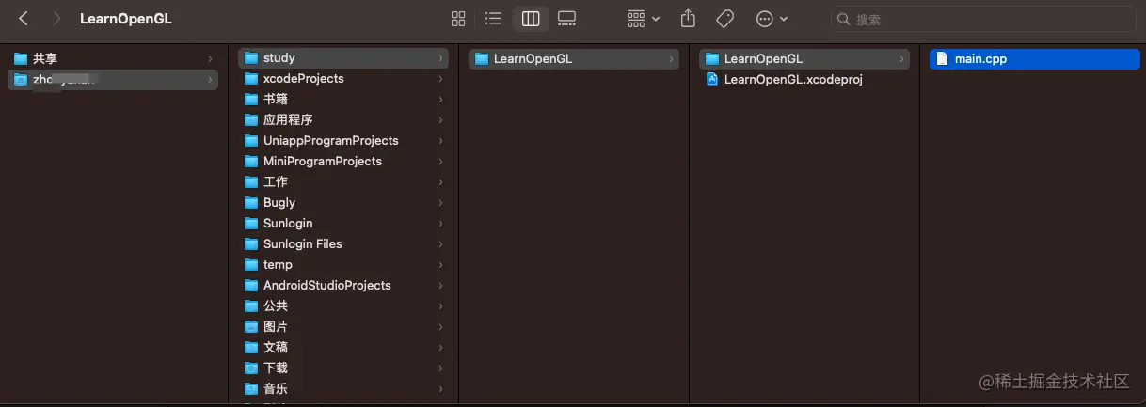The image size is (1146, 407).
Task: Select the 工作 folder name
Action: tap(276, 182)
